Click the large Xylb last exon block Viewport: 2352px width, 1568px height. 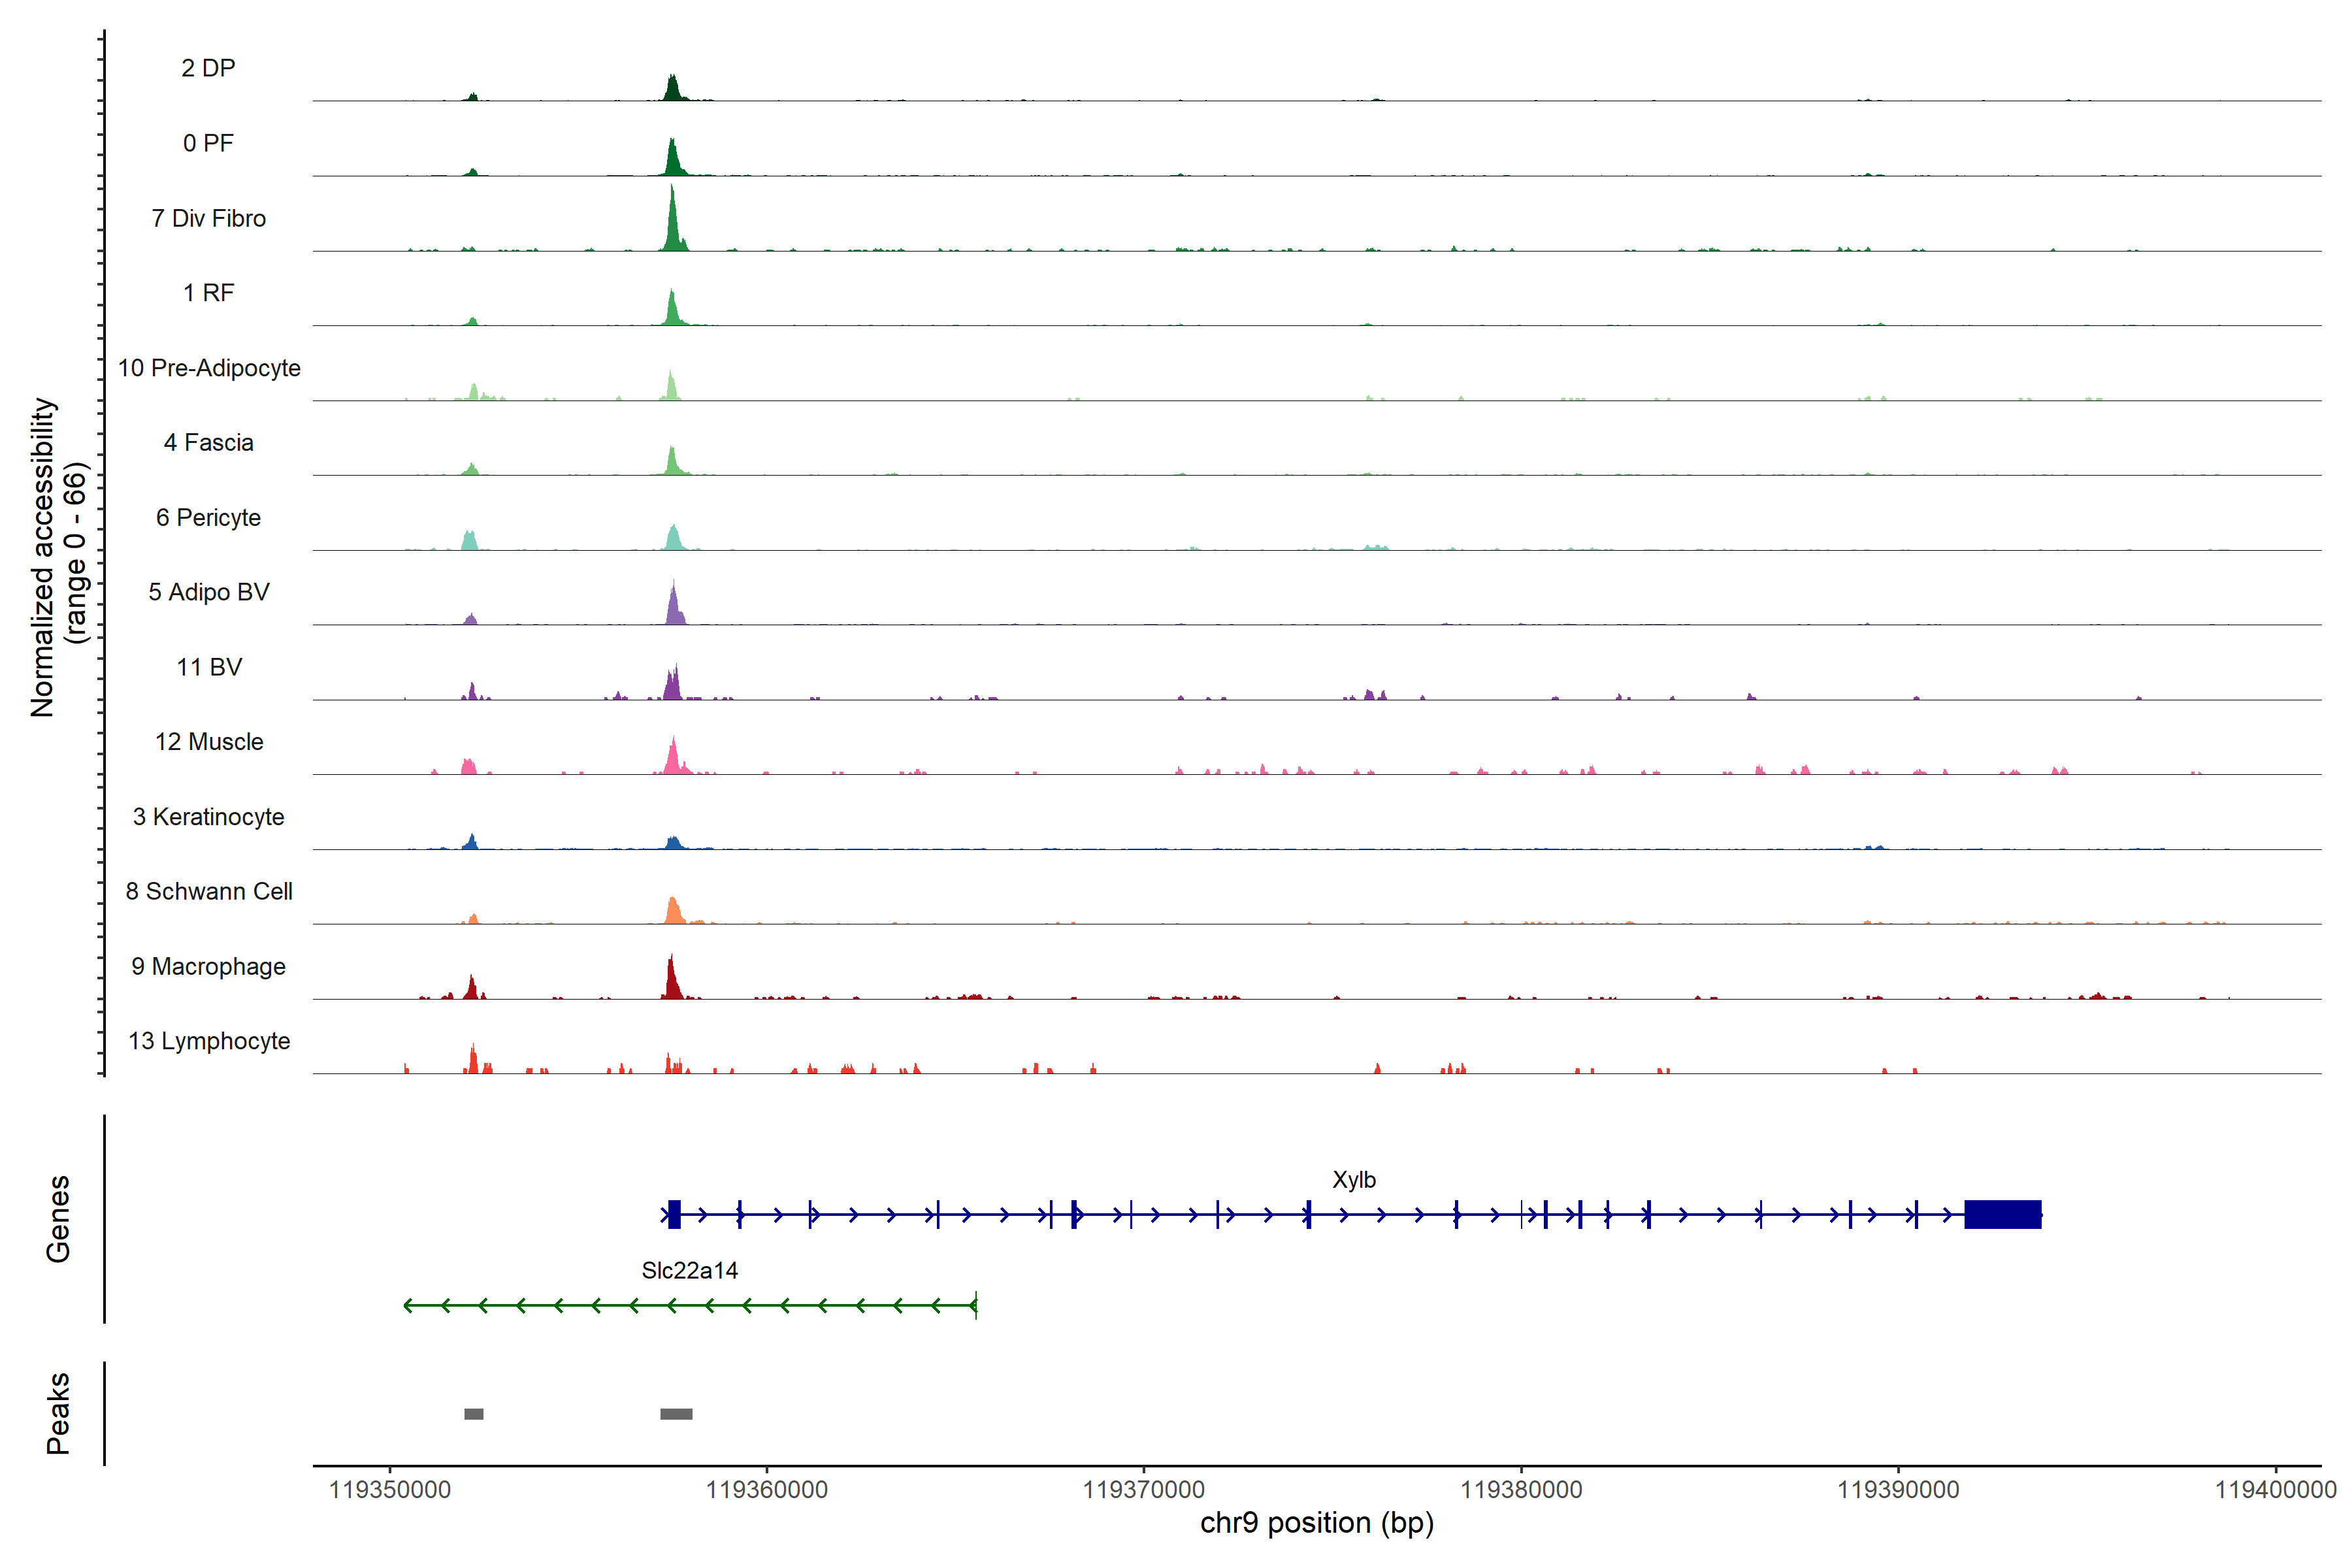(x=2002, y=1214)
